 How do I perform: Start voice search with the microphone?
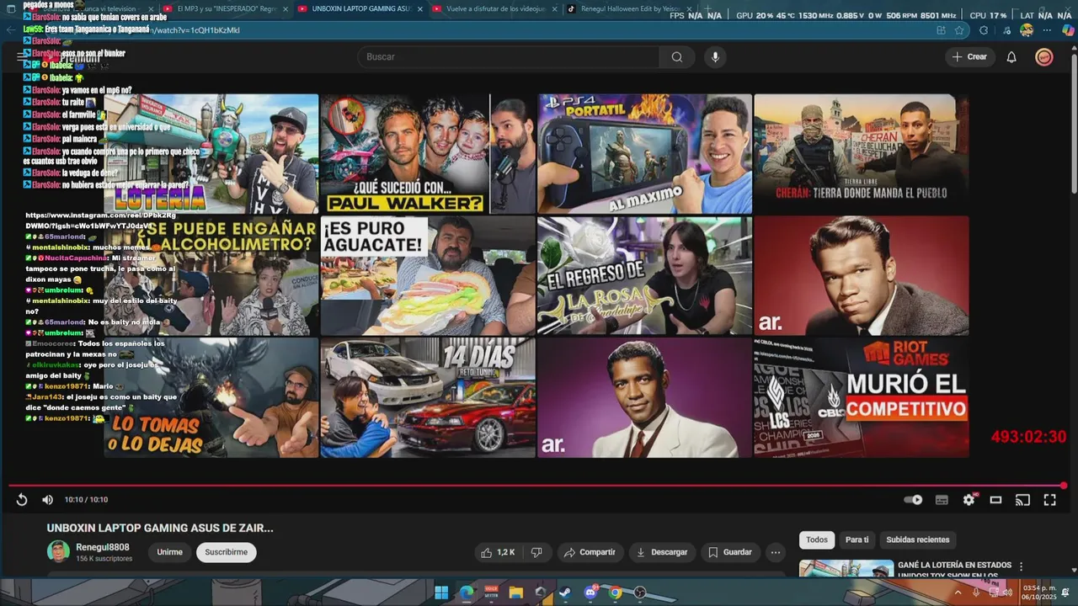click(715, 57)
